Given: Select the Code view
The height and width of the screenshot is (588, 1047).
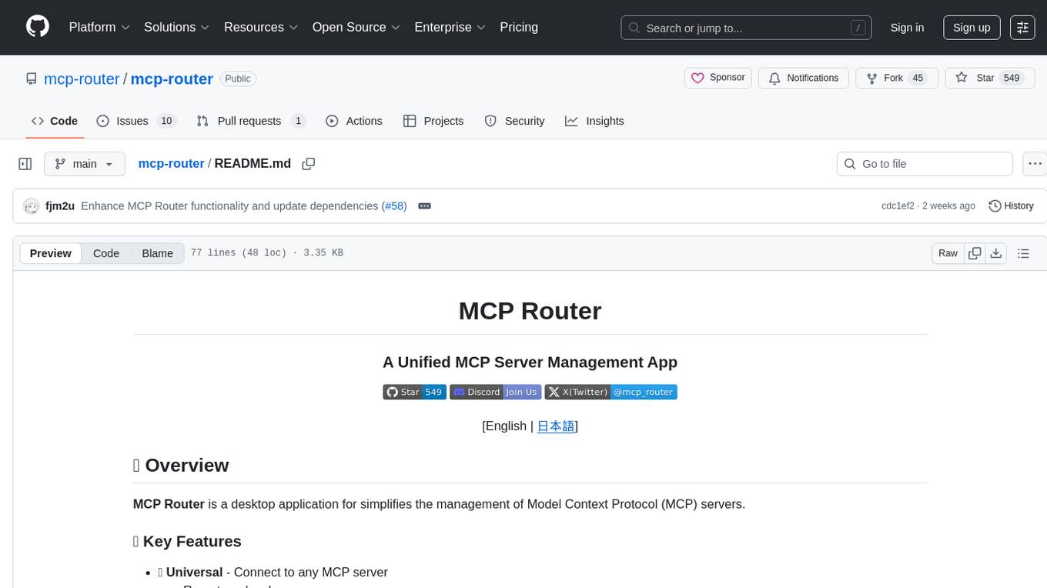Looking at the screenshot, I should [106, 253].
